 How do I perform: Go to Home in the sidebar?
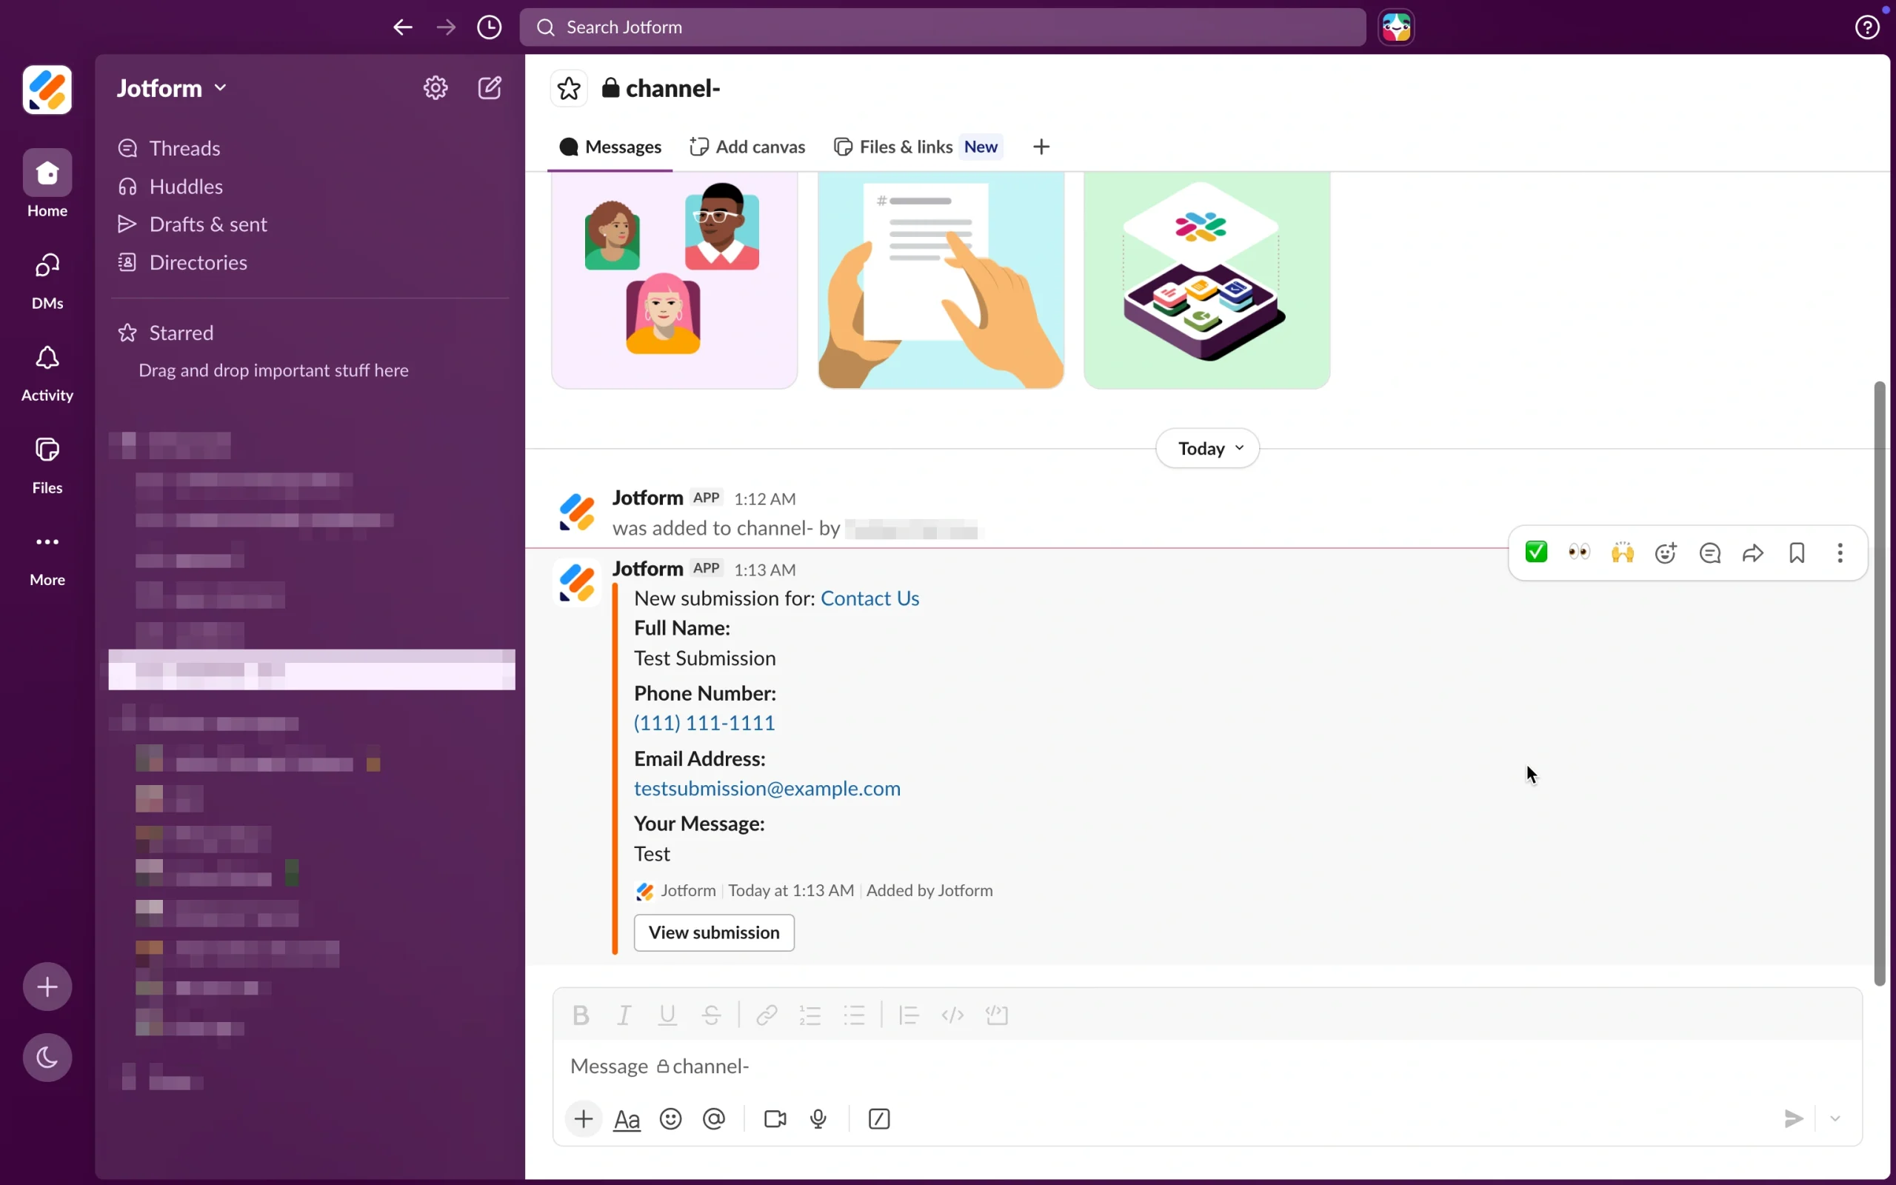[x=48, y=184]
